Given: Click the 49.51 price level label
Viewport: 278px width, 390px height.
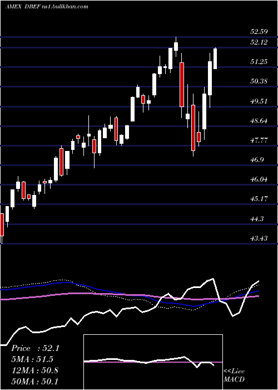Looking at the screenshot, I should [259, 101].
